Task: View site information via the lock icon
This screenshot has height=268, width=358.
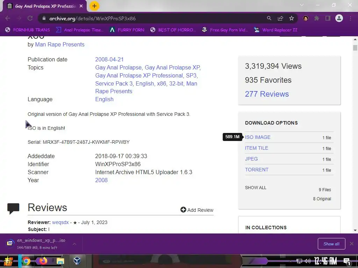Action: pos(44,18)
